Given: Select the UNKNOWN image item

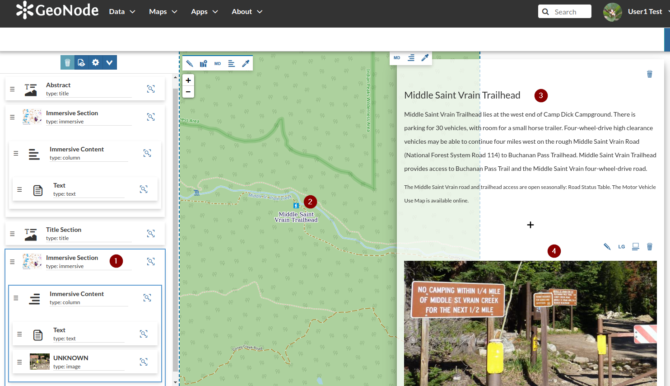Looking at the screenshot, I should coord(85,362).
